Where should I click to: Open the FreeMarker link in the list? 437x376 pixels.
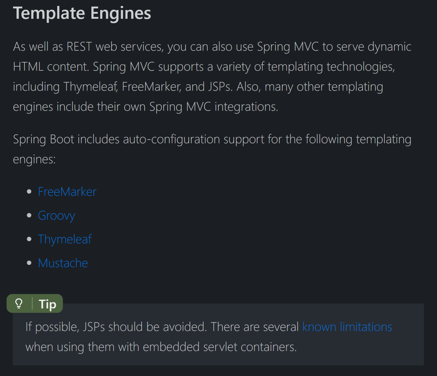(67, 192)
